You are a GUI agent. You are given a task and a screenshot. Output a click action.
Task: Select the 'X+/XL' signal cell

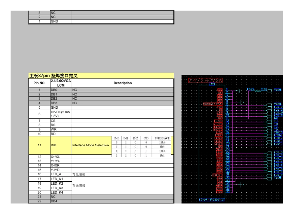click(x=61, y=157)
